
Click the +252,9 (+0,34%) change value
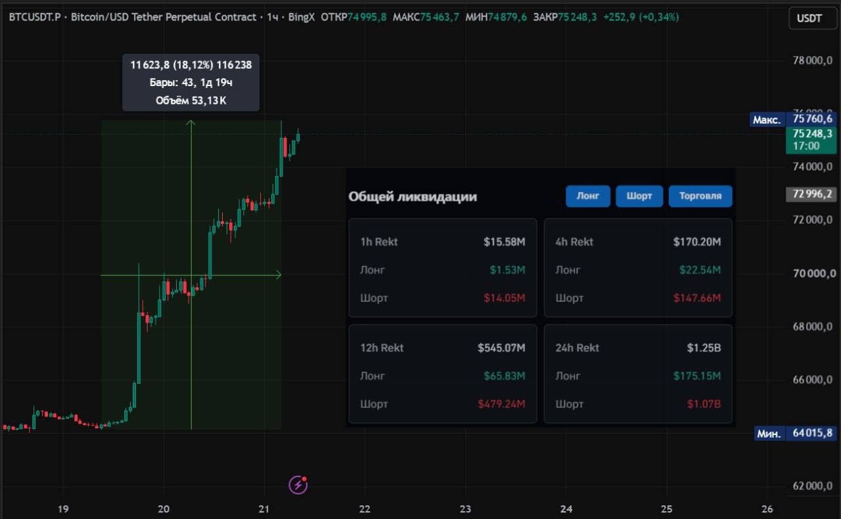point(641,17)
